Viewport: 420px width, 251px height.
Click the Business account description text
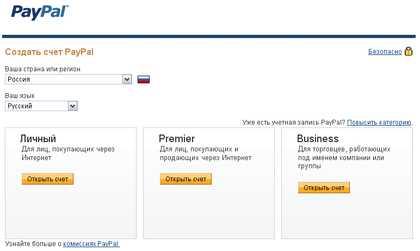[x=344, y=157]
